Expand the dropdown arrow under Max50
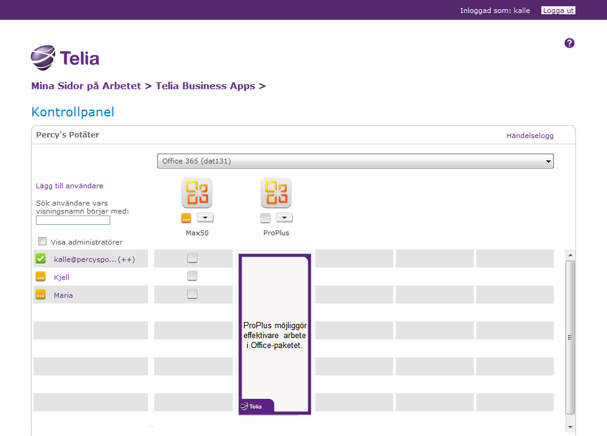Image resolution: width=607 pixels, height=436 pixels. click(x=205, y=217)
